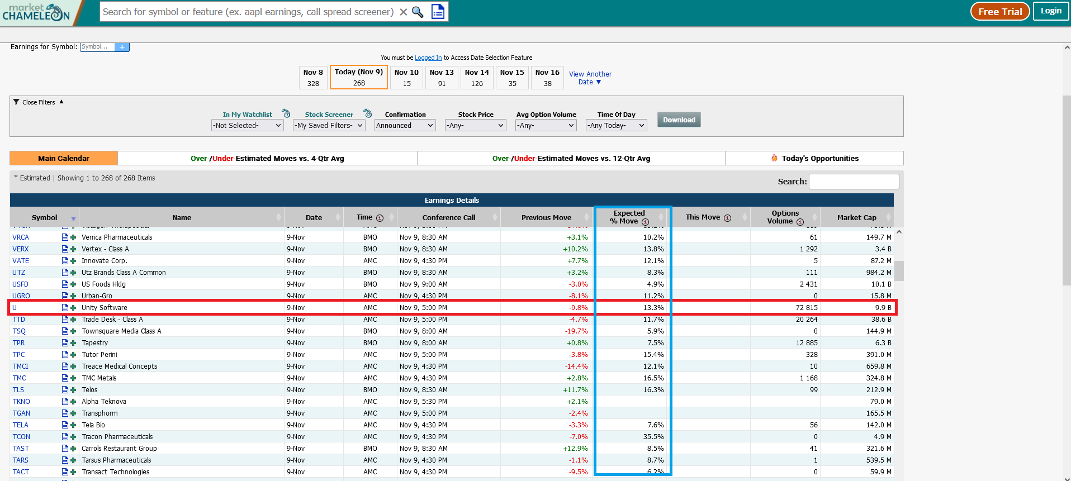Click info icon on This Move header

tap(727, 218)
